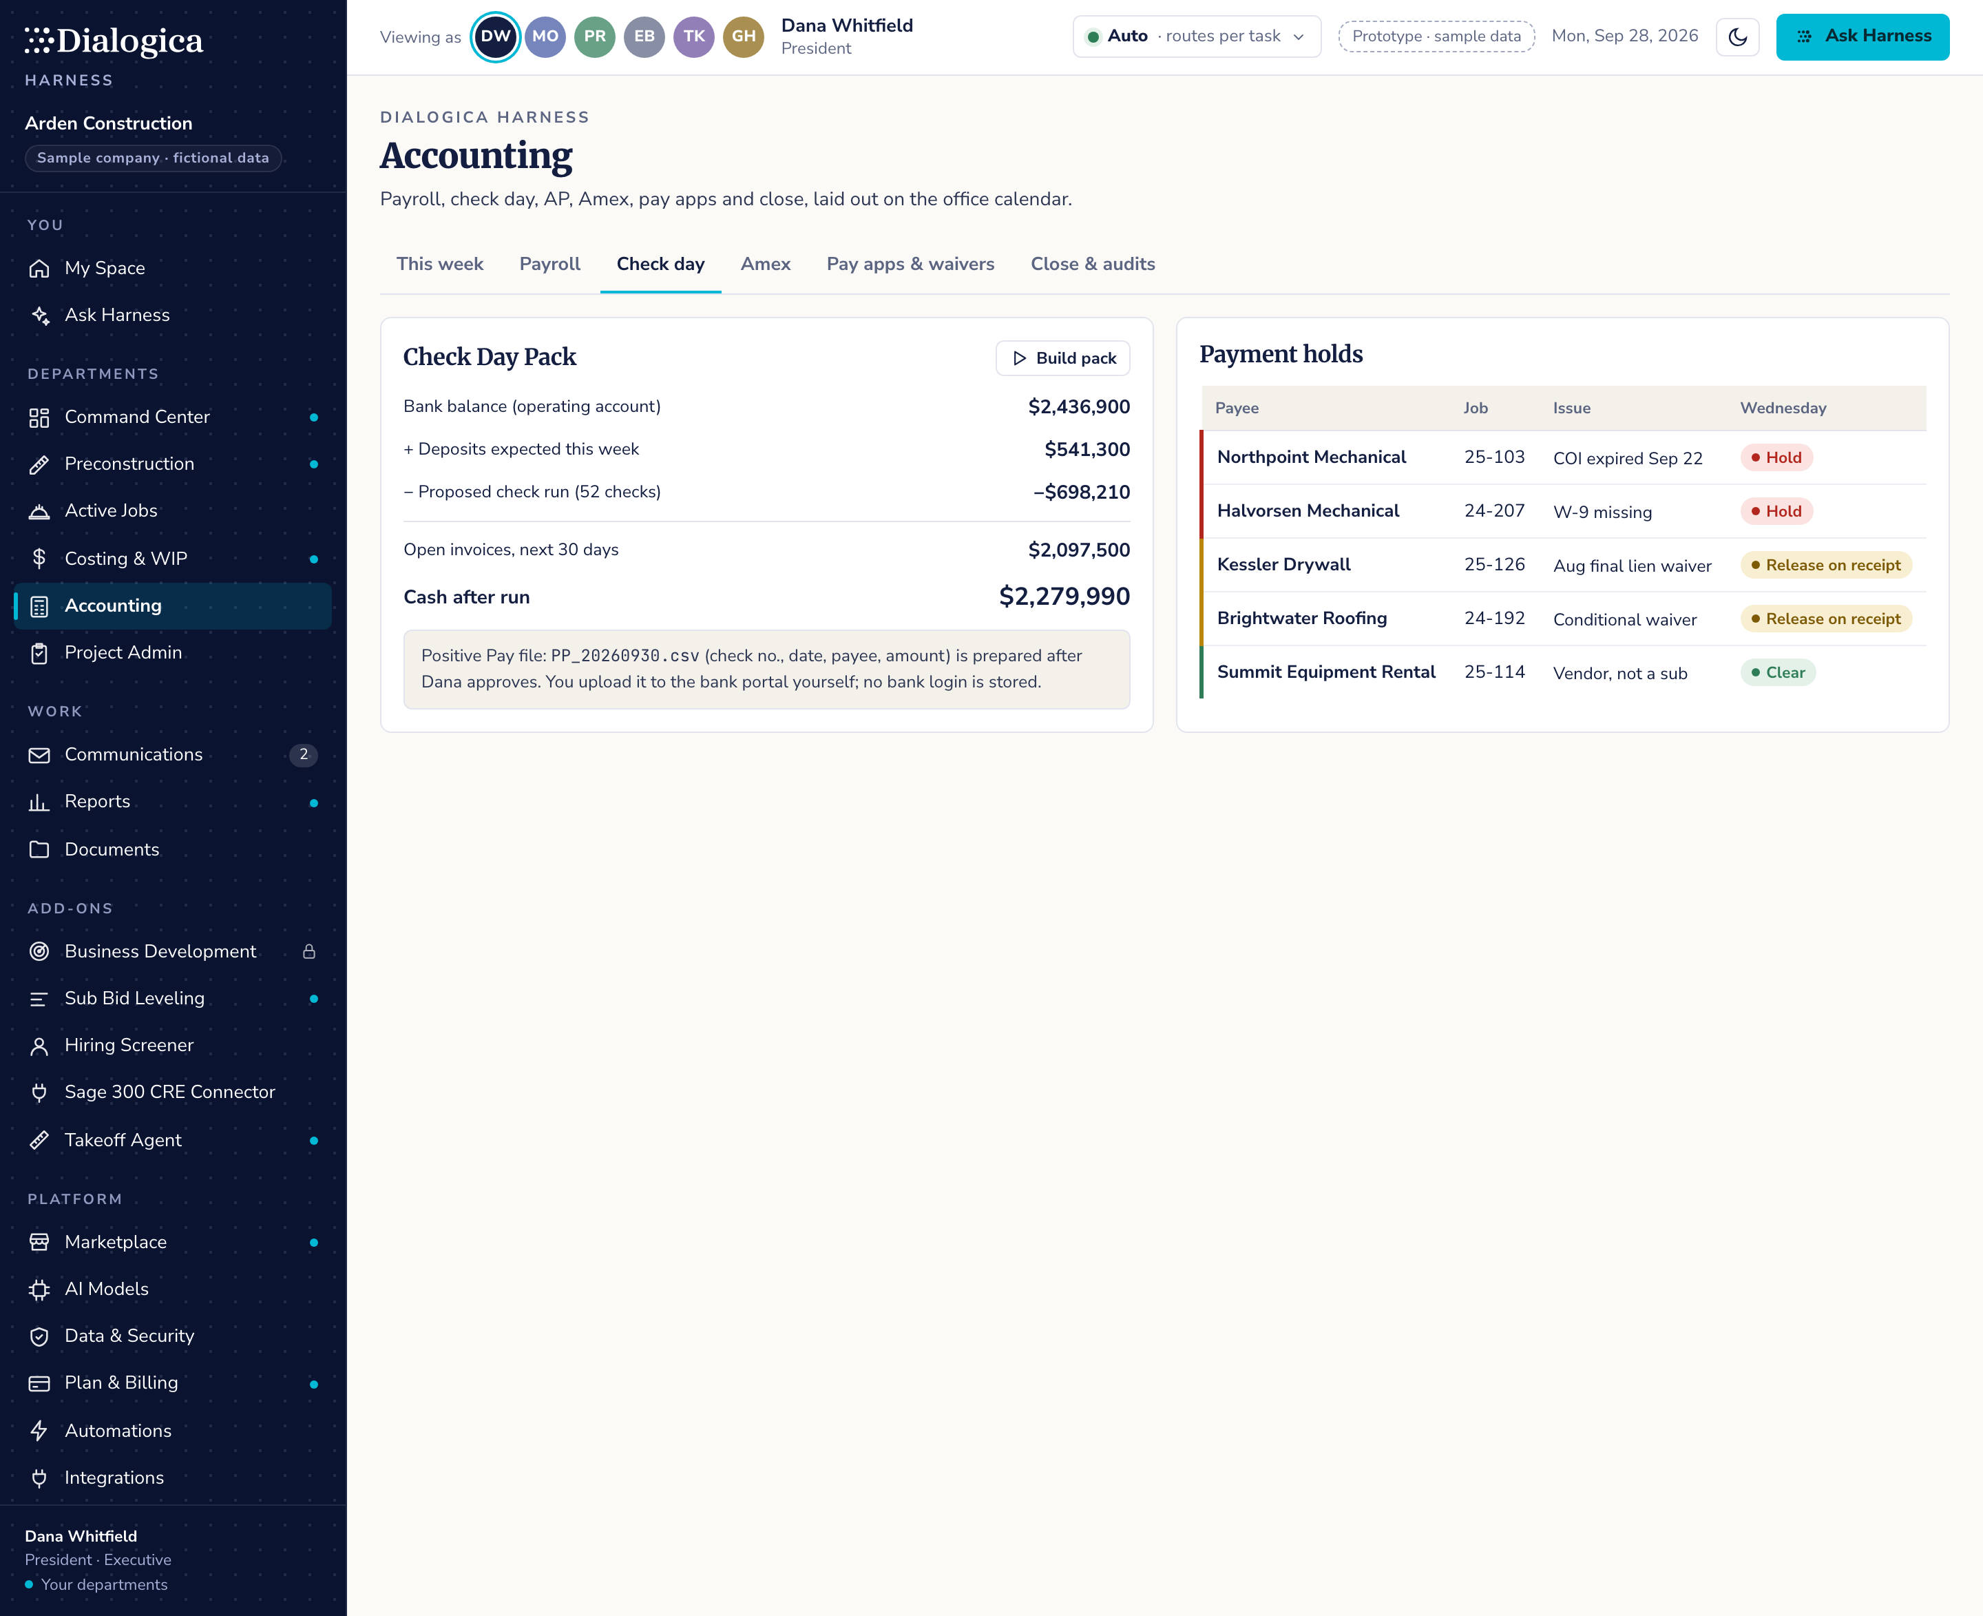Click the Automations lightning bolt icon
1983x1616 pixels.
pos(39,1431)
